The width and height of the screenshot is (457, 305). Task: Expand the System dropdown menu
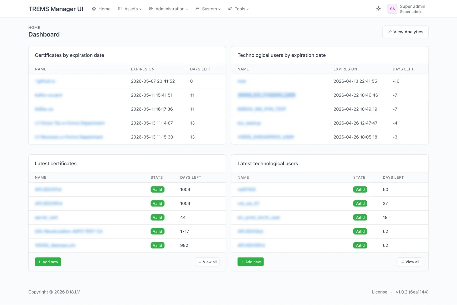pyautogui.click(x=220, y=9)
